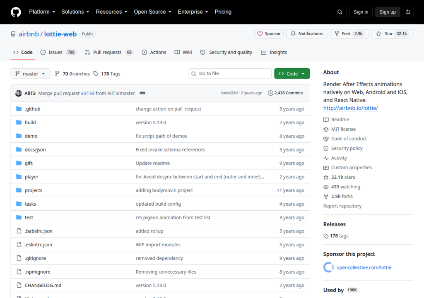This screenshot has height=298, width=424.
Task: Select the Code tab
Action: (x=23, y=53)
